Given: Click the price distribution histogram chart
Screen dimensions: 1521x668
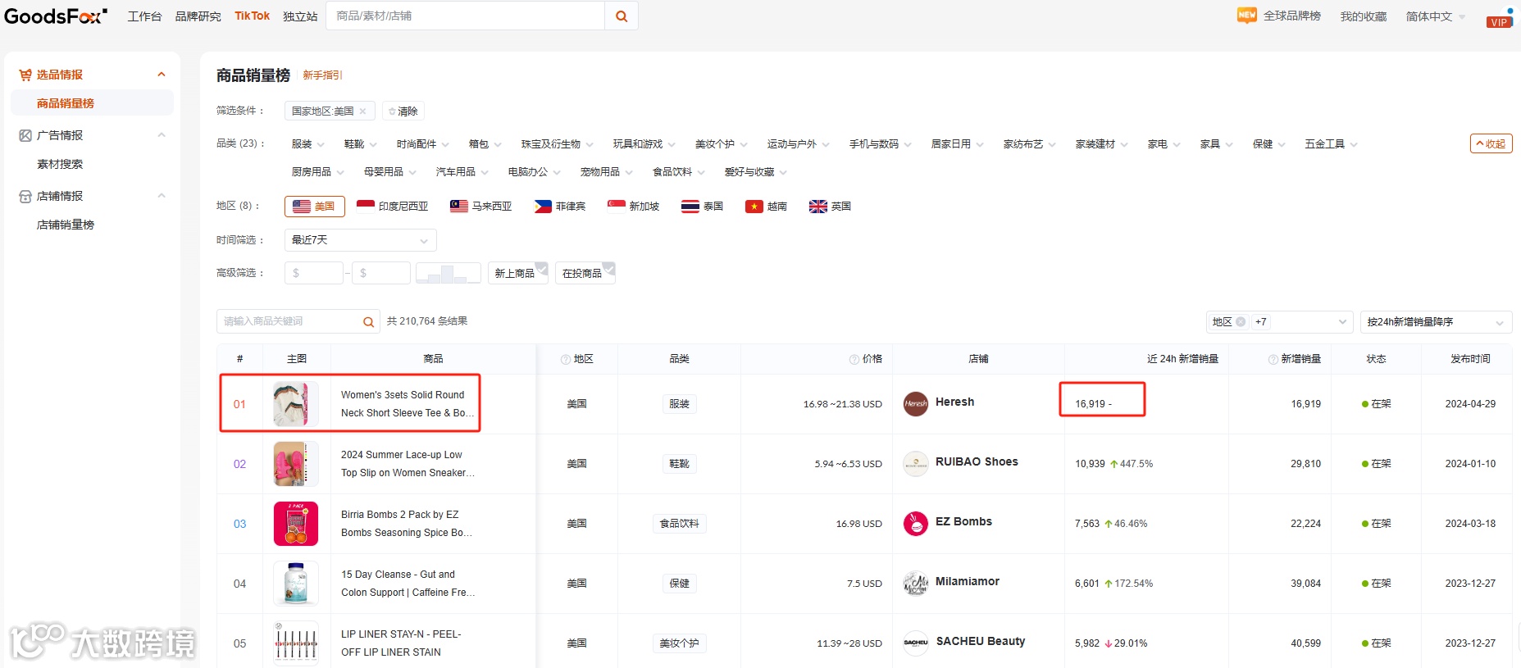Looking at the screenshot, I should tap(448, 273).
